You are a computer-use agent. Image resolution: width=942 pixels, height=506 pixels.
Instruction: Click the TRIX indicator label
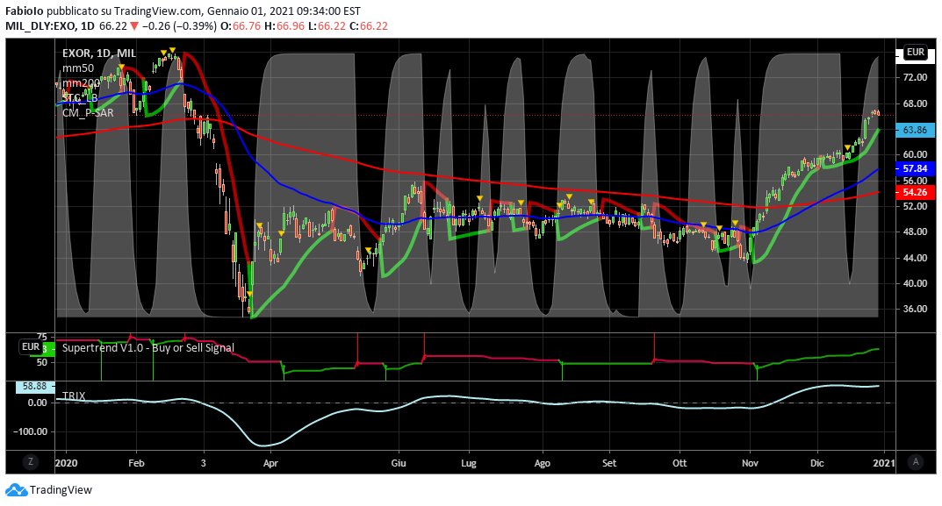74,396
